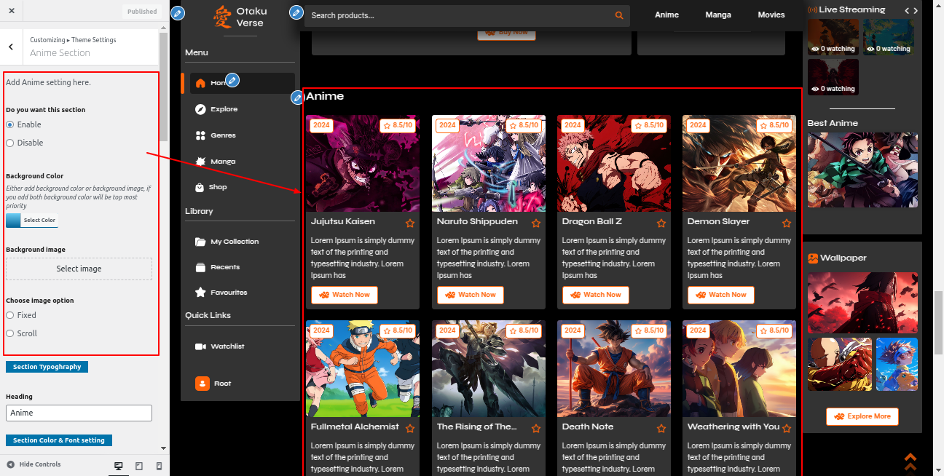The width and height of the screenshot is (944, 476).
Task: Select the Disable radio option
Action: pyautogui.click(x=10, y=143)
